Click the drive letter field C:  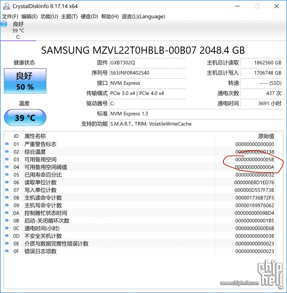148,104
